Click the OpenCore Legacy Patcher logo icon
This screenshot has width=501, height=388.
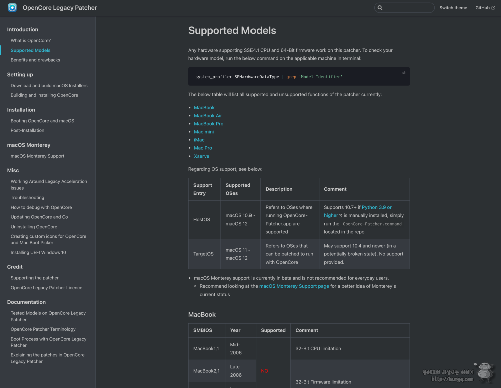pyautogui.click(x=12, y=8)
